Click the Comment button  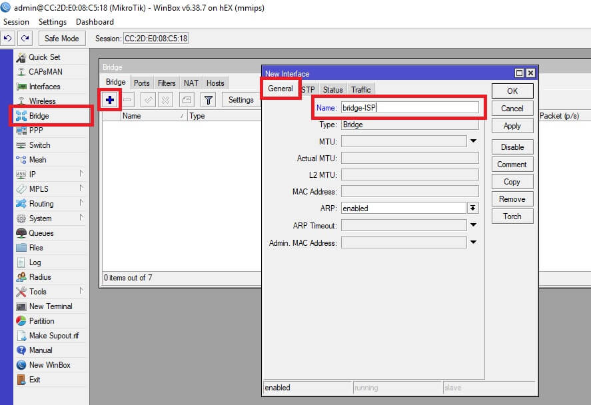(x=512, y=165)
